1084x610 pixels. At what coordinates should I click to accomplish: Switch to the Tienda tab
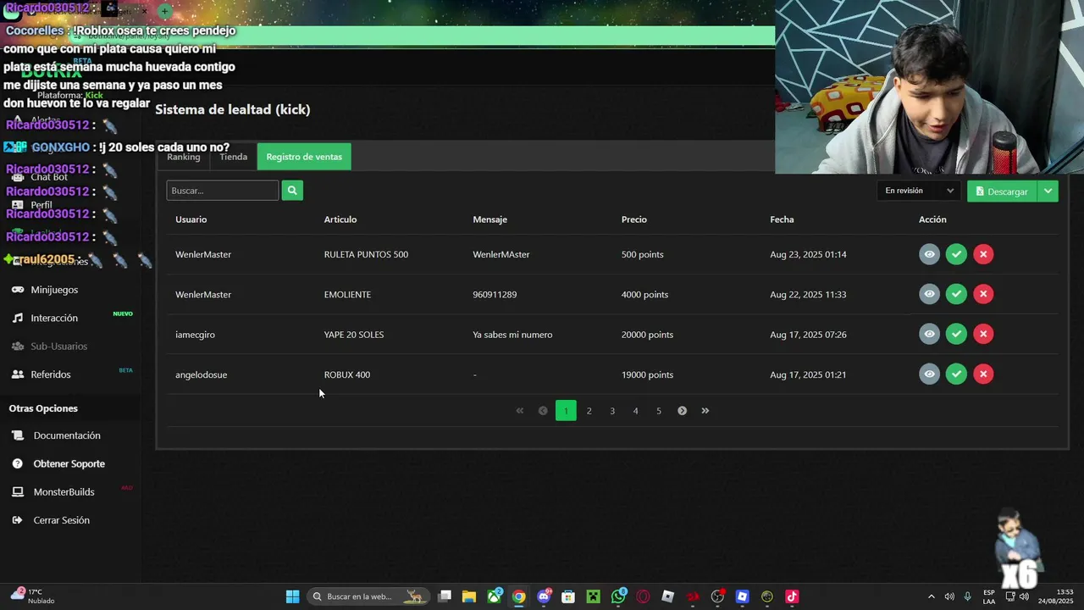click(234, 157)
